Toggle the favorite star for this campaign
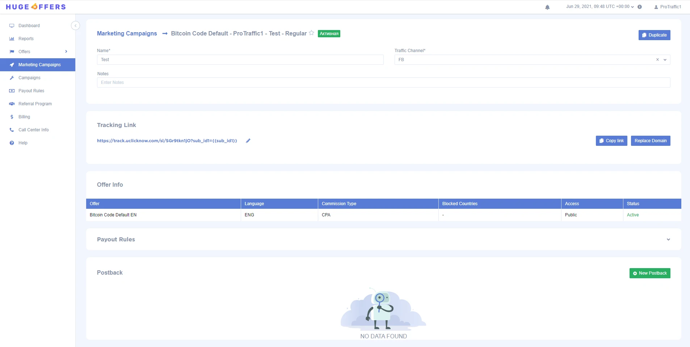690x347 pixels. coord(311,33)
